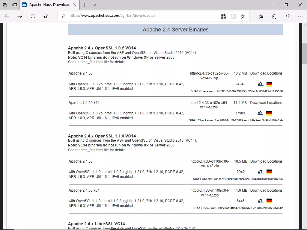Click Apache Haus mirror icon for httpd-2.4.33-o110h-x64
This screenshot has height=230, width=307.
(x=261, y=201)
